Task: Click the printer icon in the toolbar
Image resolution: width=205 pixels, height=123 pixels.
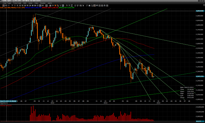Action: (x=90, y=6)
